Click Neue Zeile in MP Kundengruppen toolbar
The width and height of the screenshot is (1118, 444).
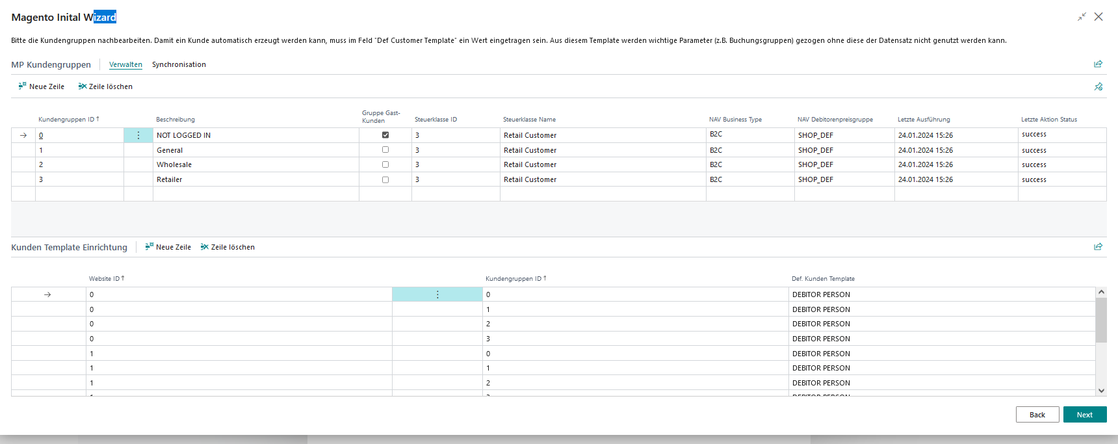[41, 86]
